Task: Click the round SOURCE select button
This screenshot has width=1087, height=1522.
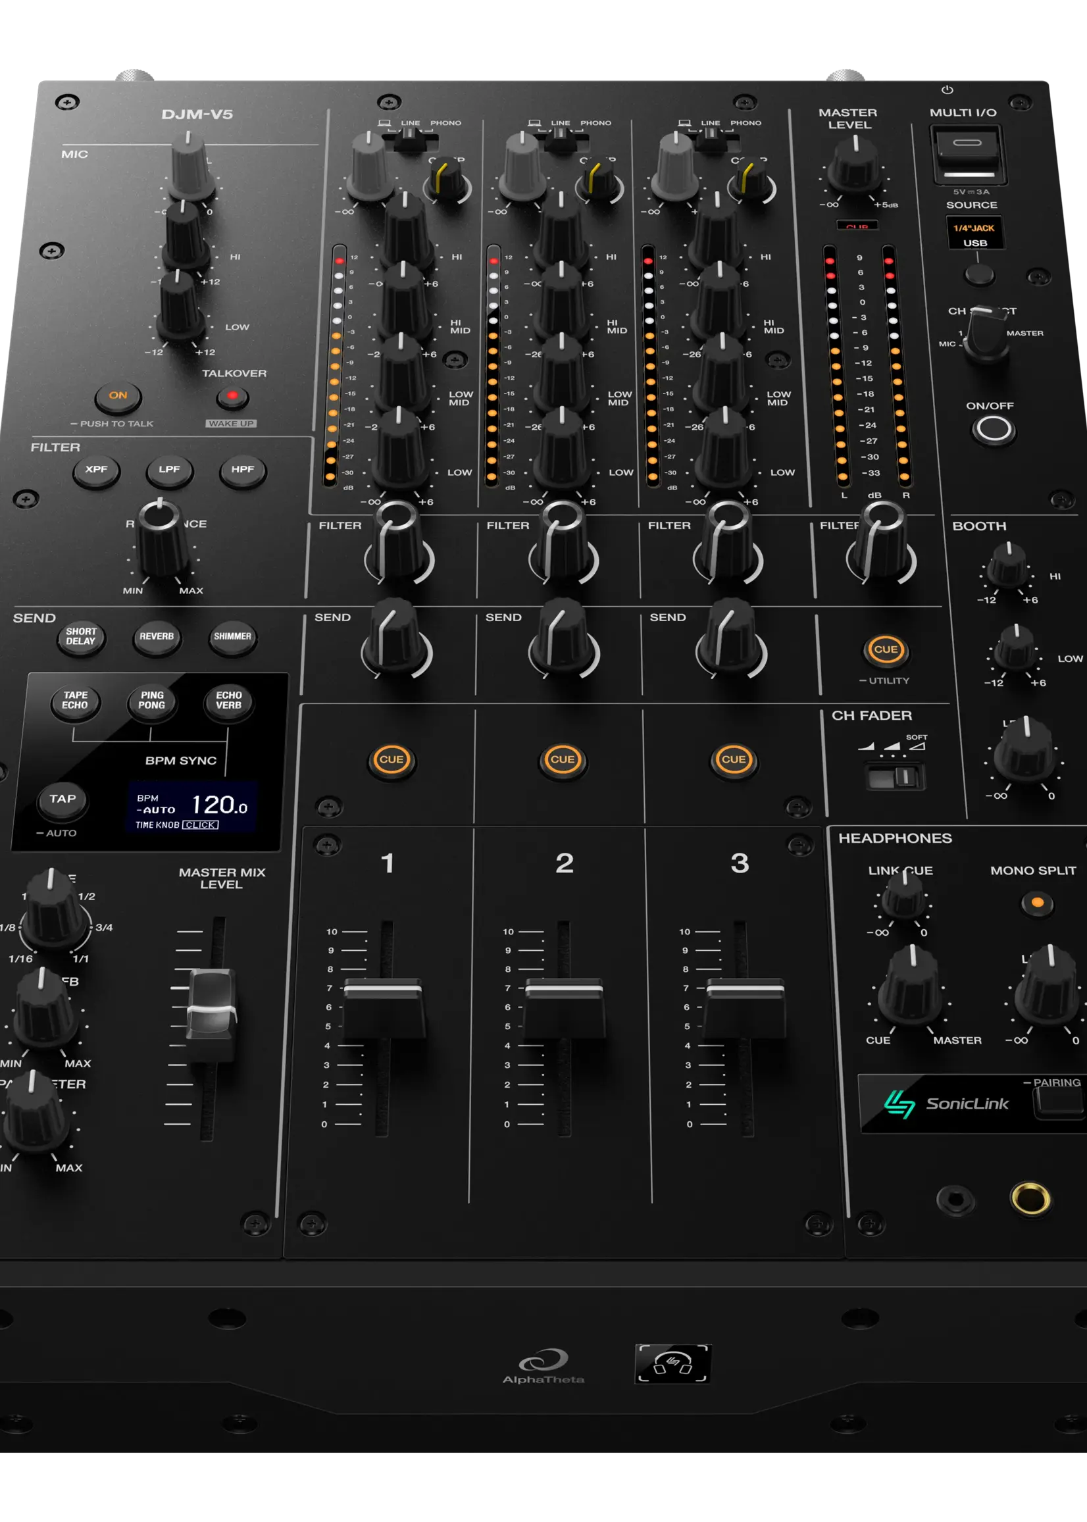Action: click(979, 274)
